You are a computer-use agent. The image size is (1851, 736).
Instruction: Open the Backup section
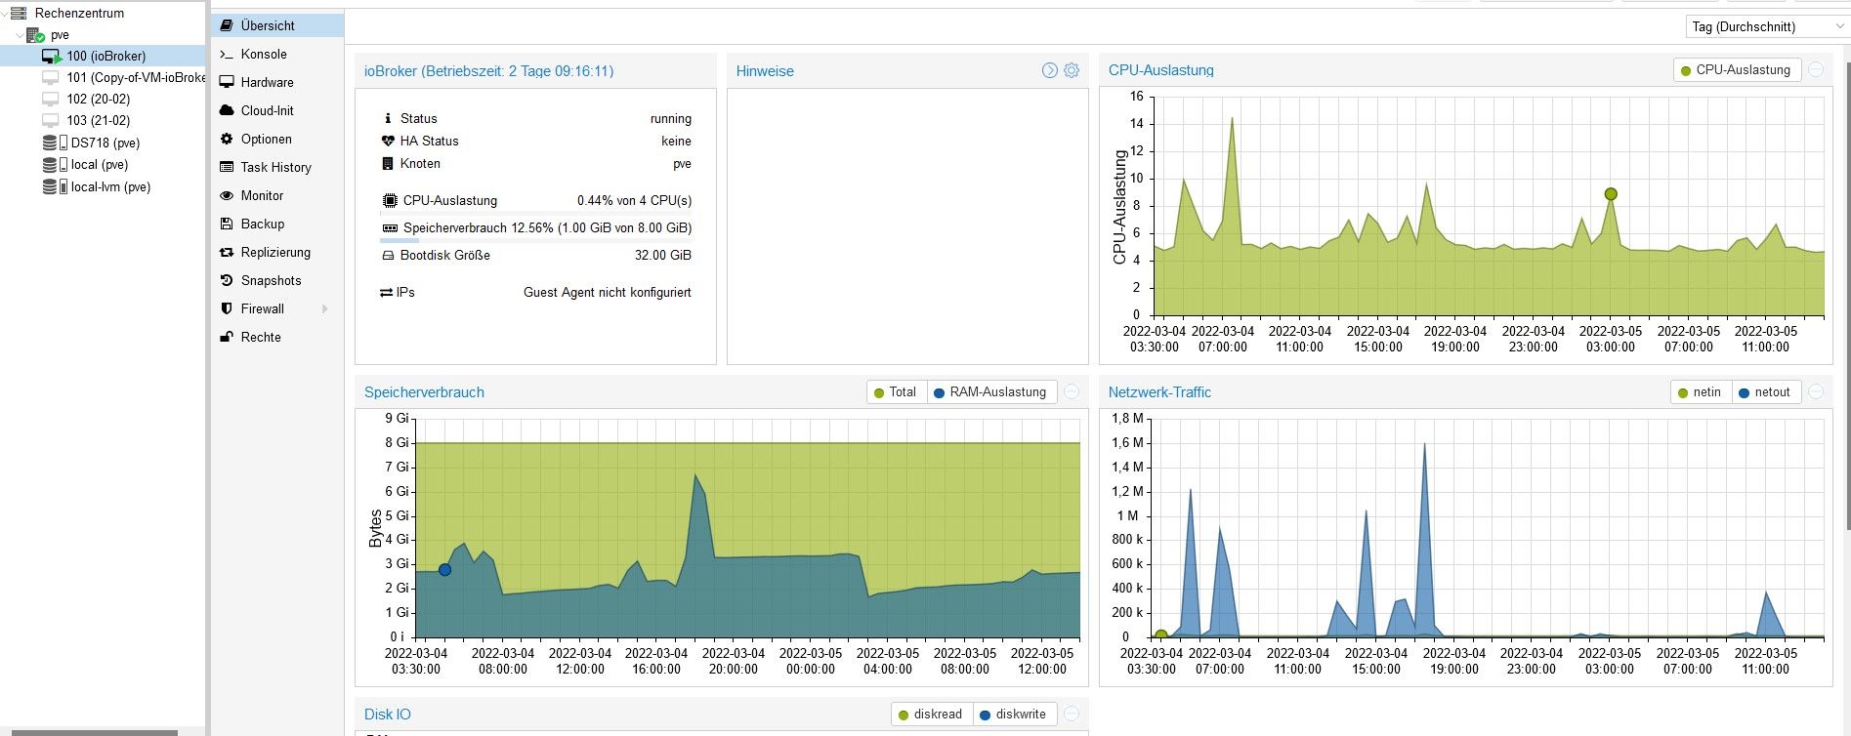pyautogui.click(x=277, y=224)
